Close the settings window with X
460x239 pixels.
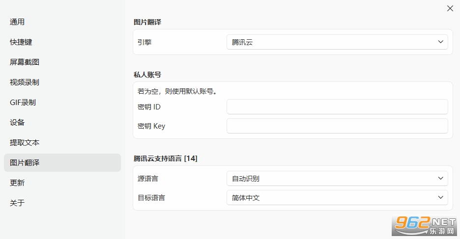(450, 8)
